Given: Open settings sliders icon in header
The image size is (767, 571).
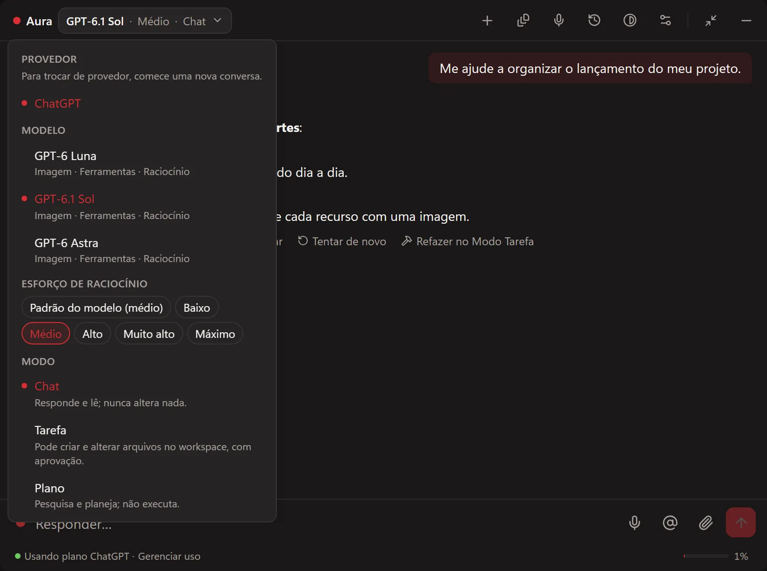Looking at the screenshot, I should 665,21.
